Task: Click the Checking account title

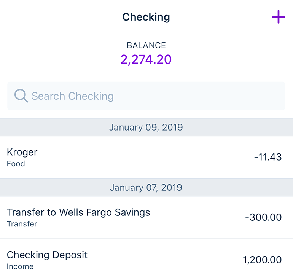Action: tap(146, 17)
